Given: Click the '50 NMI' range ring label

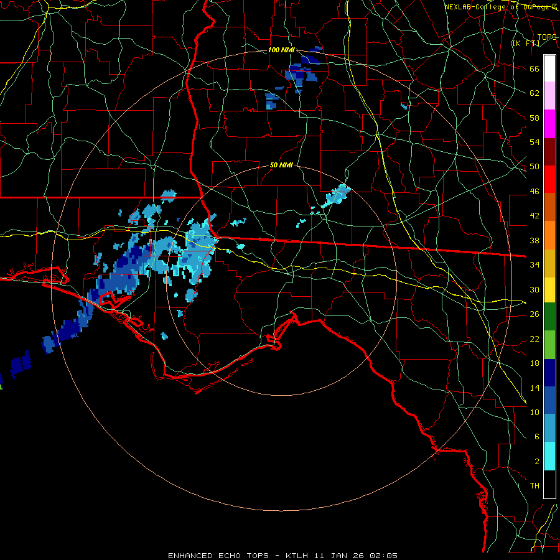Looking at the screenshot, I should (x=281, y=165).
